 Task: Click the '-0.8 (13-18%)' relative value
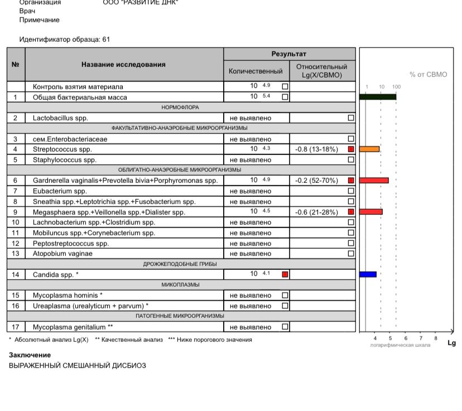click(316, 149)
